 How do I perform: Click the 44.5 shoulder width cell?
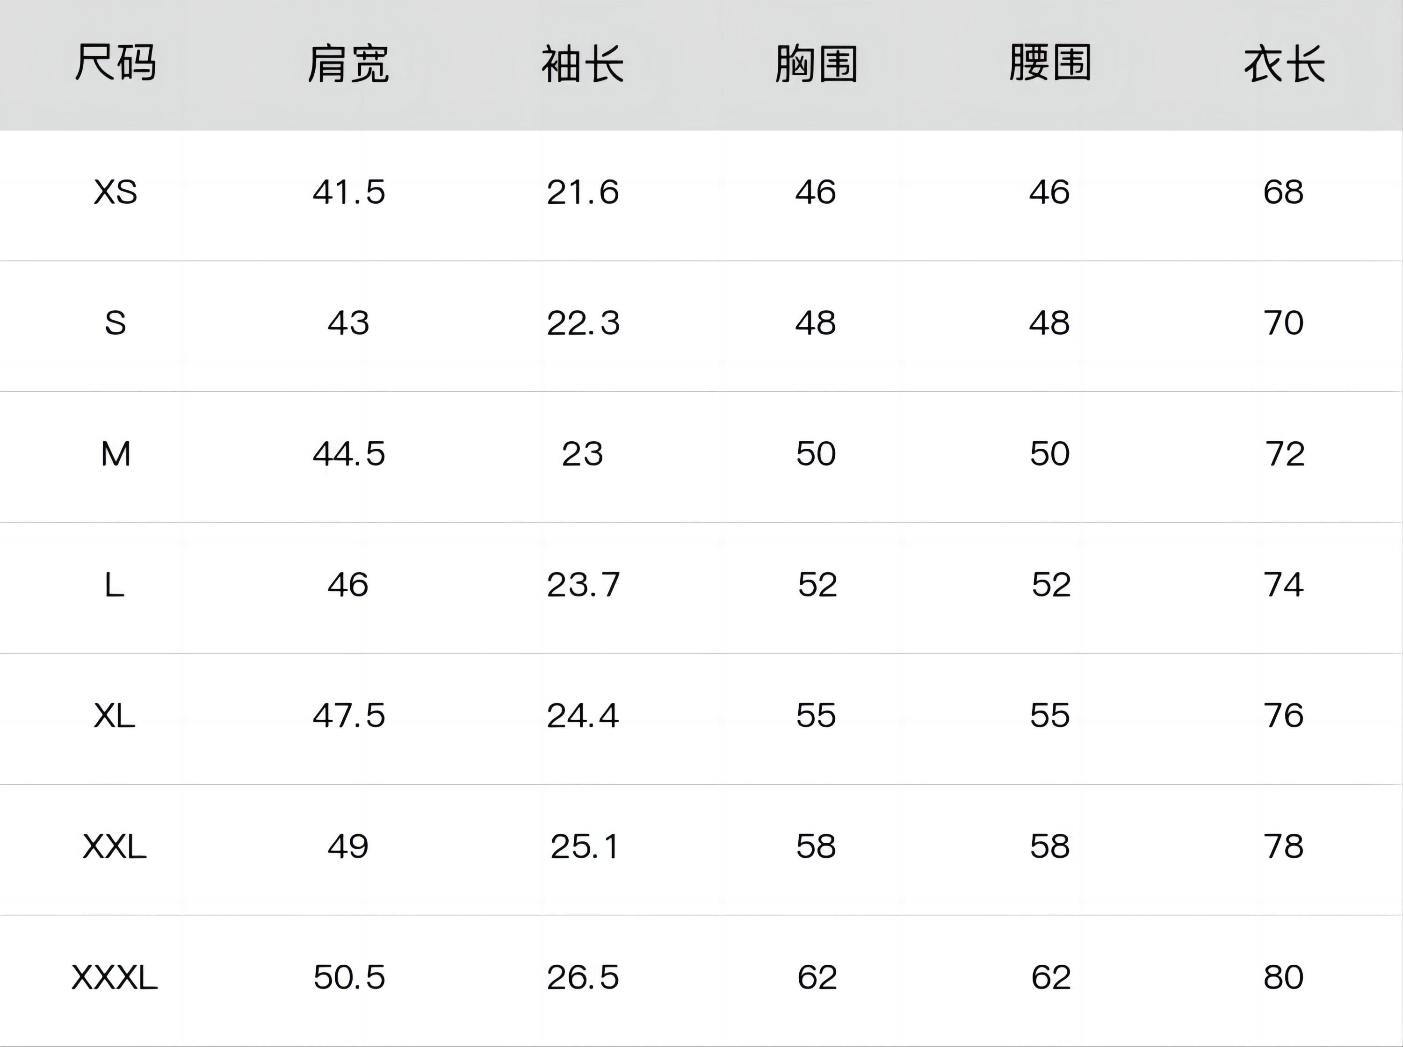pos(349,454)
